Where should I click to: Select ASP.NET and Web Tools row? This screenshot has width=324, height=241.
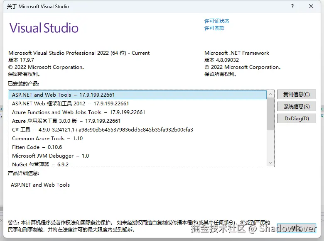coord(137,95)
